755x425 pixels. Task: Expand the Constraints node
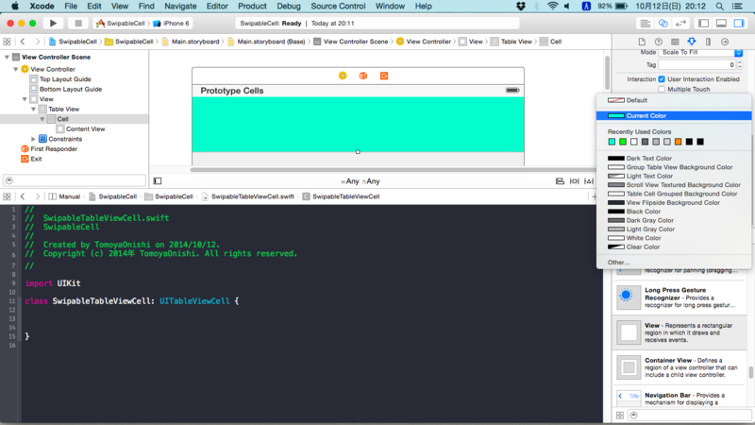[x=33, y=139]
